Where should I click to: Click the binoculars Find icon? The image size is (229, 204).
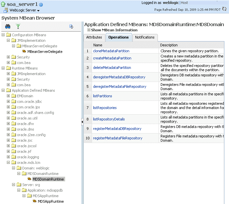(x=8, y=26)
